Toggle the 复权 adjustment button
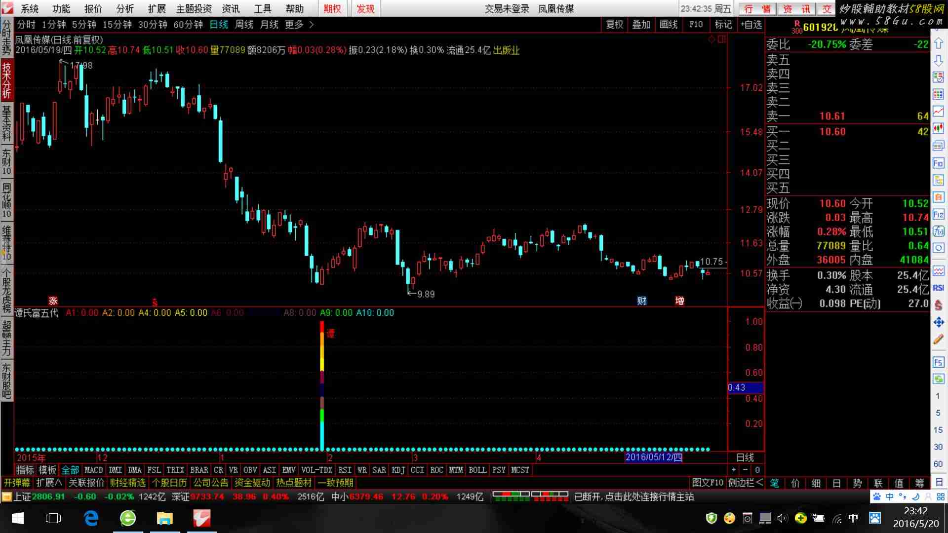948x533 pixels. (615, 24)
